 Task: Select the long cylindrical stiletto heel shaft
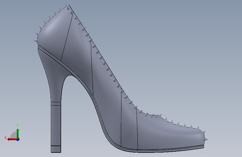click(x=56, y=125)
